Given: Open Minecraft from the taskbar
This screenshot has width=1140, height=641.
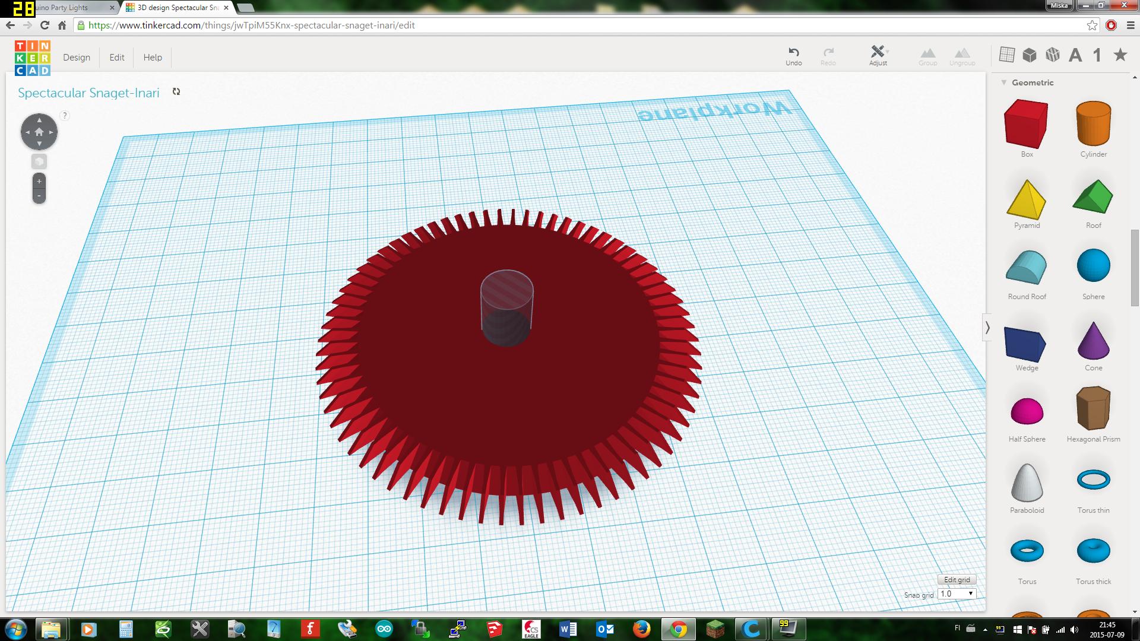Looking at the screenshot, I should pyautogui.click(x=715, y=629).
